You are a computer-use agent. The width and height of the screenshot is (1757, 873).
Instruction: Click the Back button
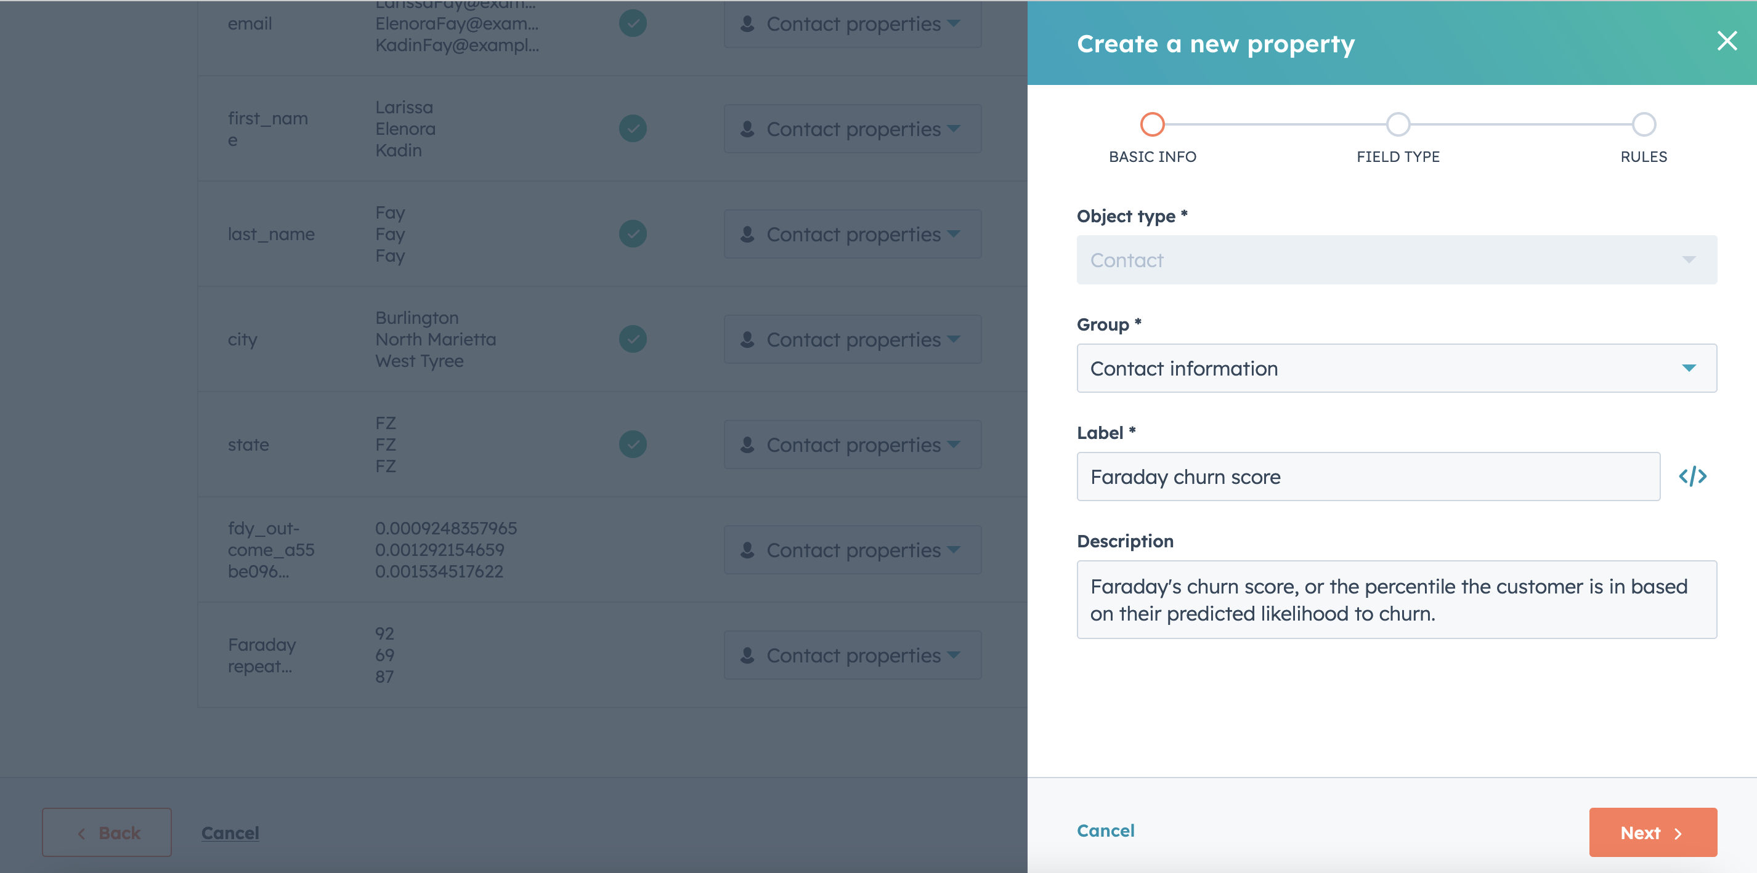[x=107, y=832]
